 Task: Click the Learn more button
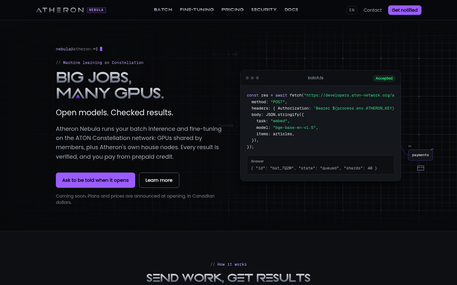159,180
